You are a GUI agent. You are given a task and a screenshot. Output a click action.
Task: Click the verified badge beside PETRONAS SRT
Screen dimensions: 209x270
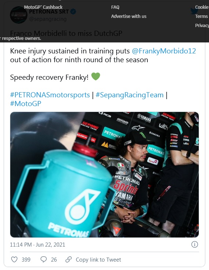click(x=73, y=12)
